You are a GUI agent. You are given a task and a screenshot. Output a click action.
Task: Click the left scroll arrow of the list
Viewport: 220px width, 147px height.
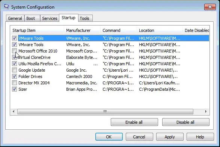point(14,111)
